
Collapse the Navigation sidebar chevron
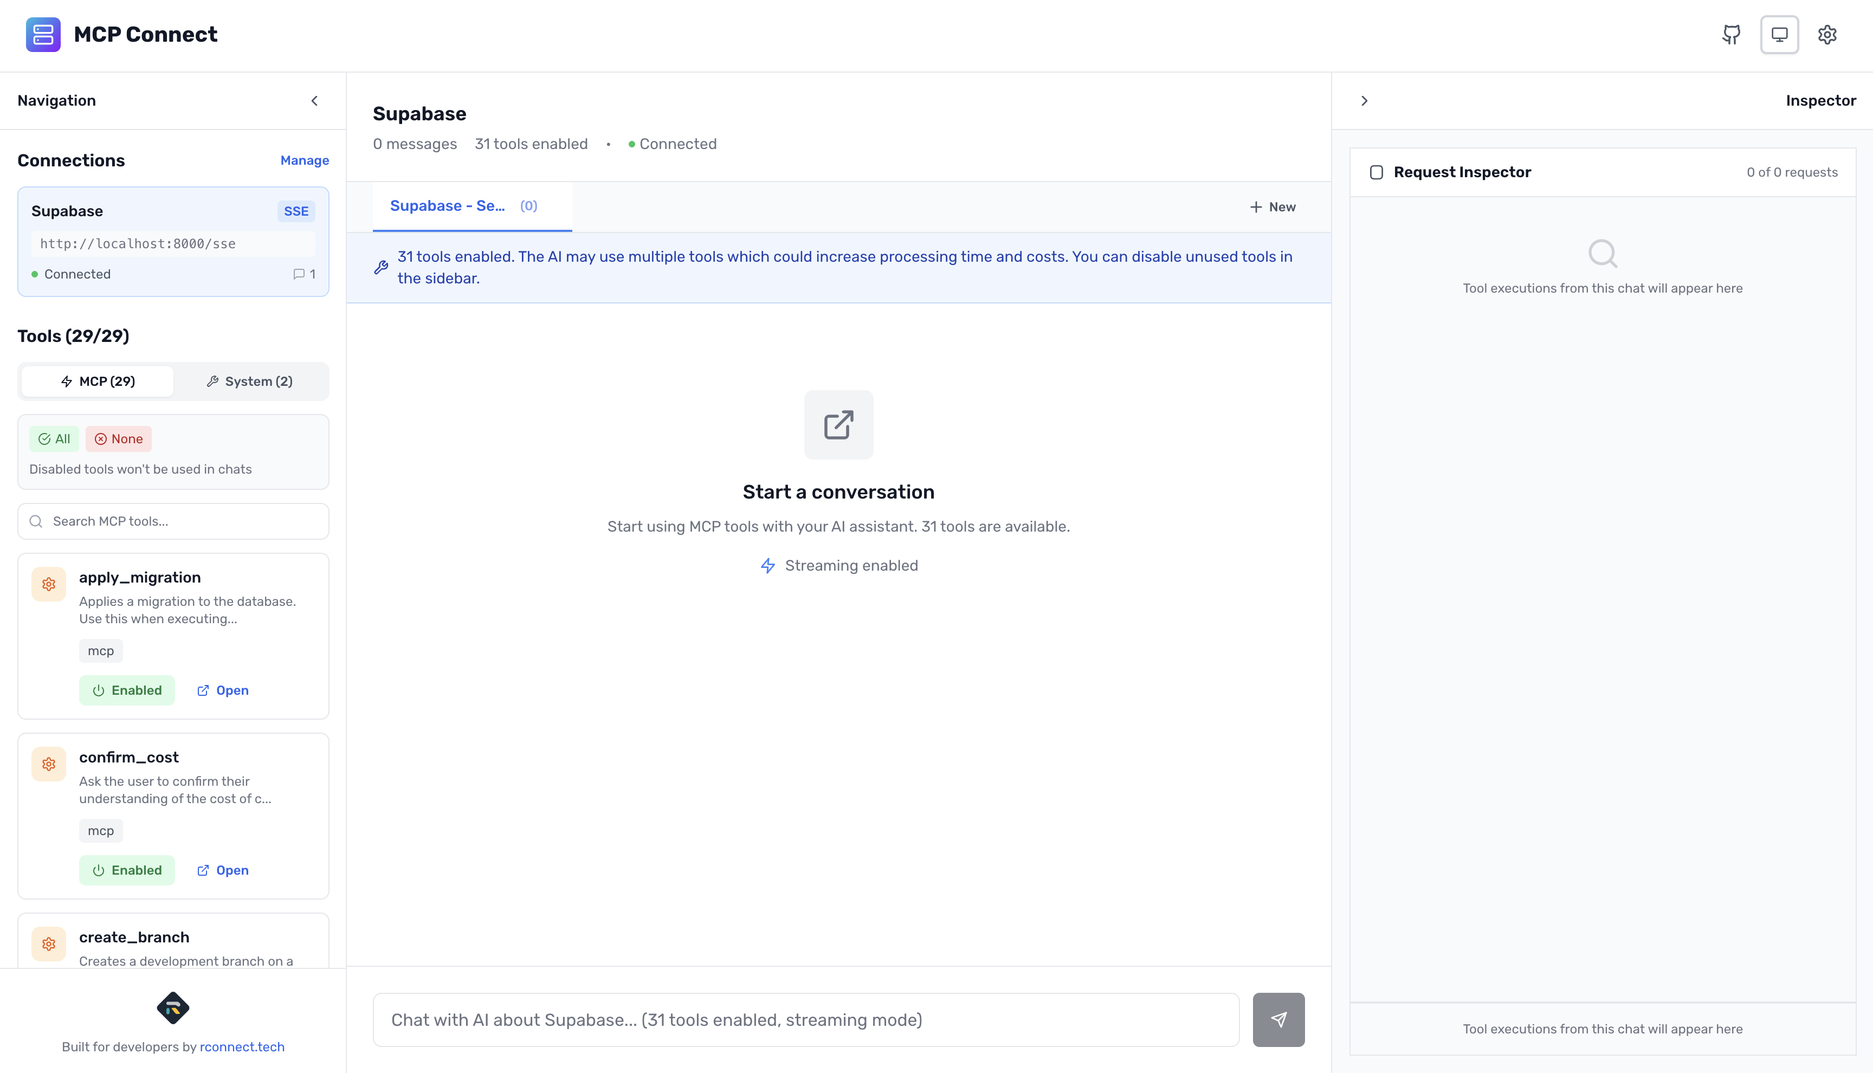[x=315, y=101]
